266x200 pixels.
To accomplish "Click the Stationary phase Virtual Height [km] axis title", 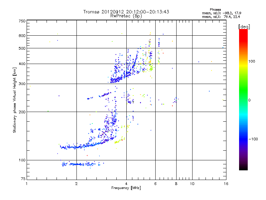I will 15,100.
